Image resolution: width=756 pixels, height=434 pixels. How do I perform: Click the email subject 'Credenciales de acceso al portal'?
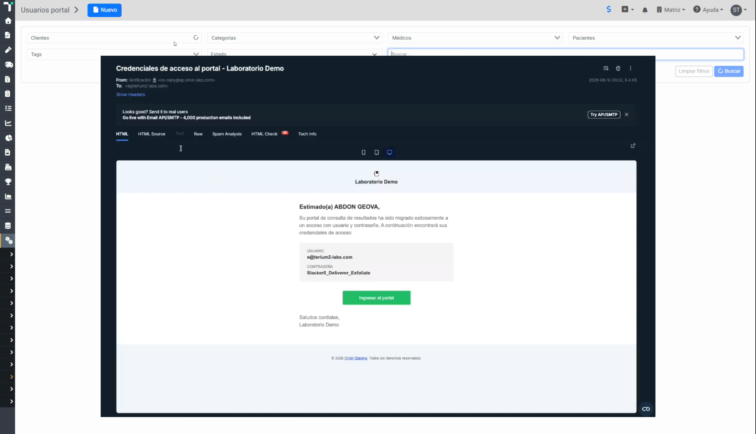coord(200,68)
